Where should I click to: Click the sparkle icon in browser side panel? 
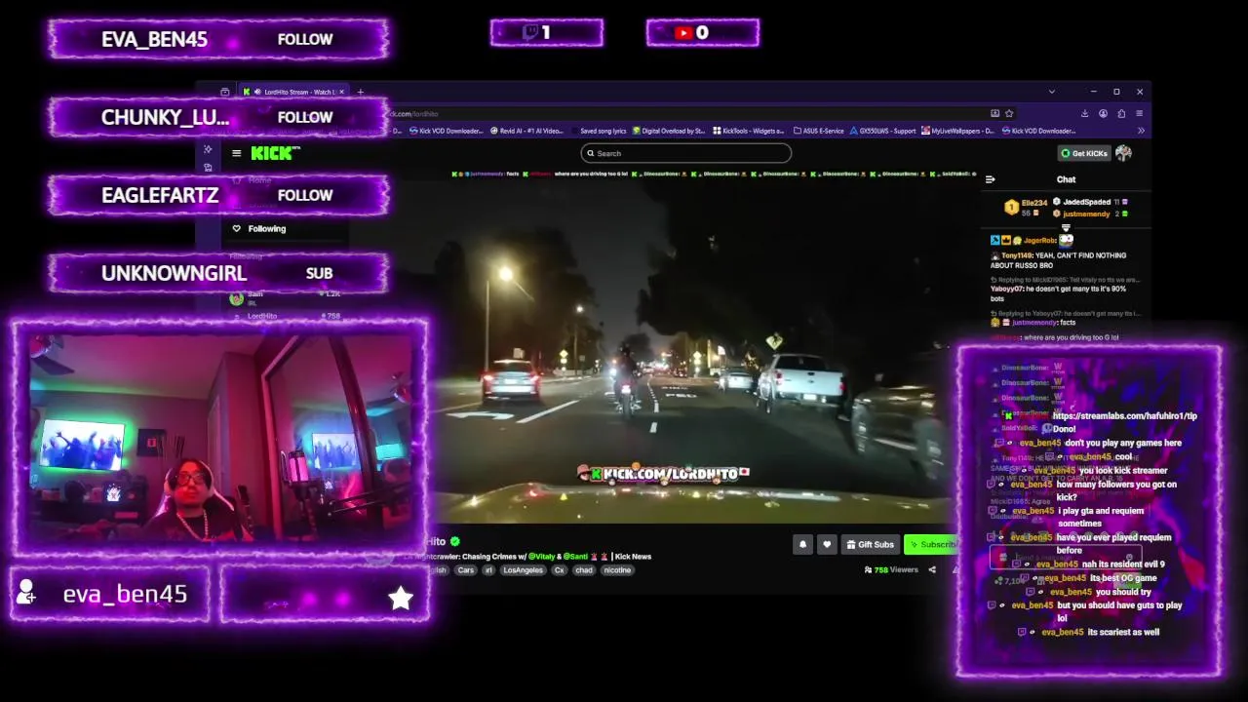coord(208,149)
